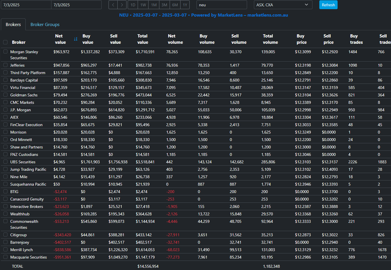
Task: Sort by the Sell price column header
Action: click(x=328, y=39)
